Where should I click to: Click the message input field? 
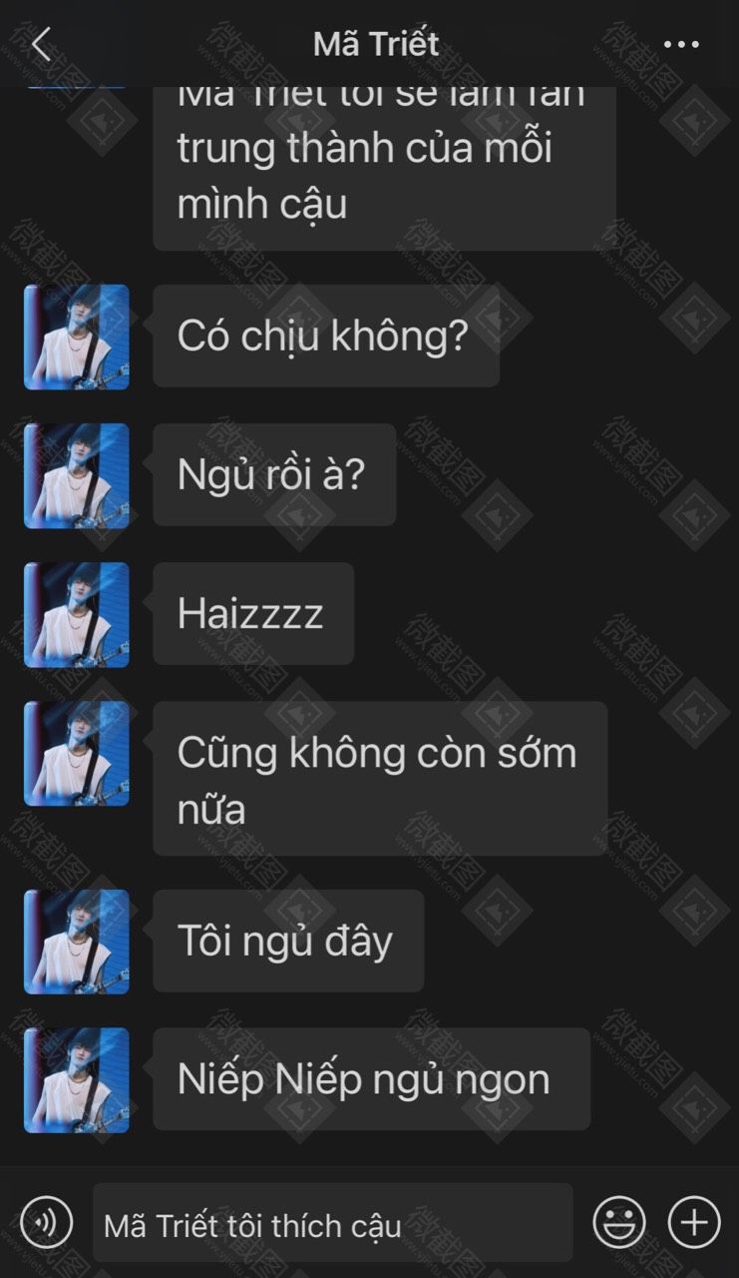(333, 1222)
